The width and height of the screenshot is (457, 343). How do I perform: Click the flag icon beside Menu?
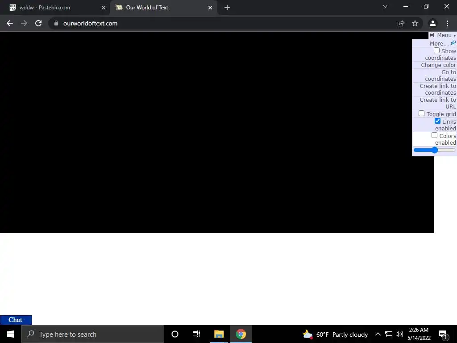(432, 35)
